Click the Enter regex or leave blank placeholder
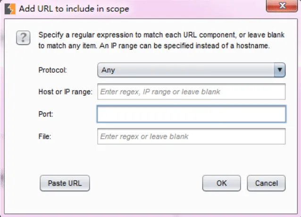Viewport: 301px width, 217px height. (144, 136)
